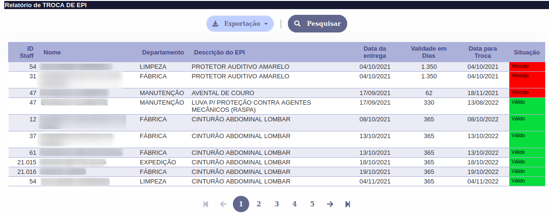
Task: Open page 4 of results
Action: click(295, 204)
